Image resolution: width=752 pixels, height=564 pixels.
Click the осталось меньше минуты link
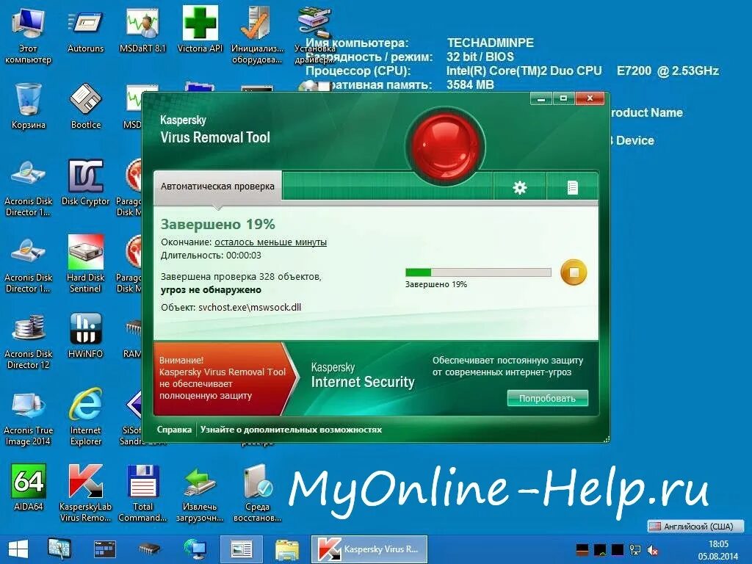pyautogui.click(x=270, y=242)
